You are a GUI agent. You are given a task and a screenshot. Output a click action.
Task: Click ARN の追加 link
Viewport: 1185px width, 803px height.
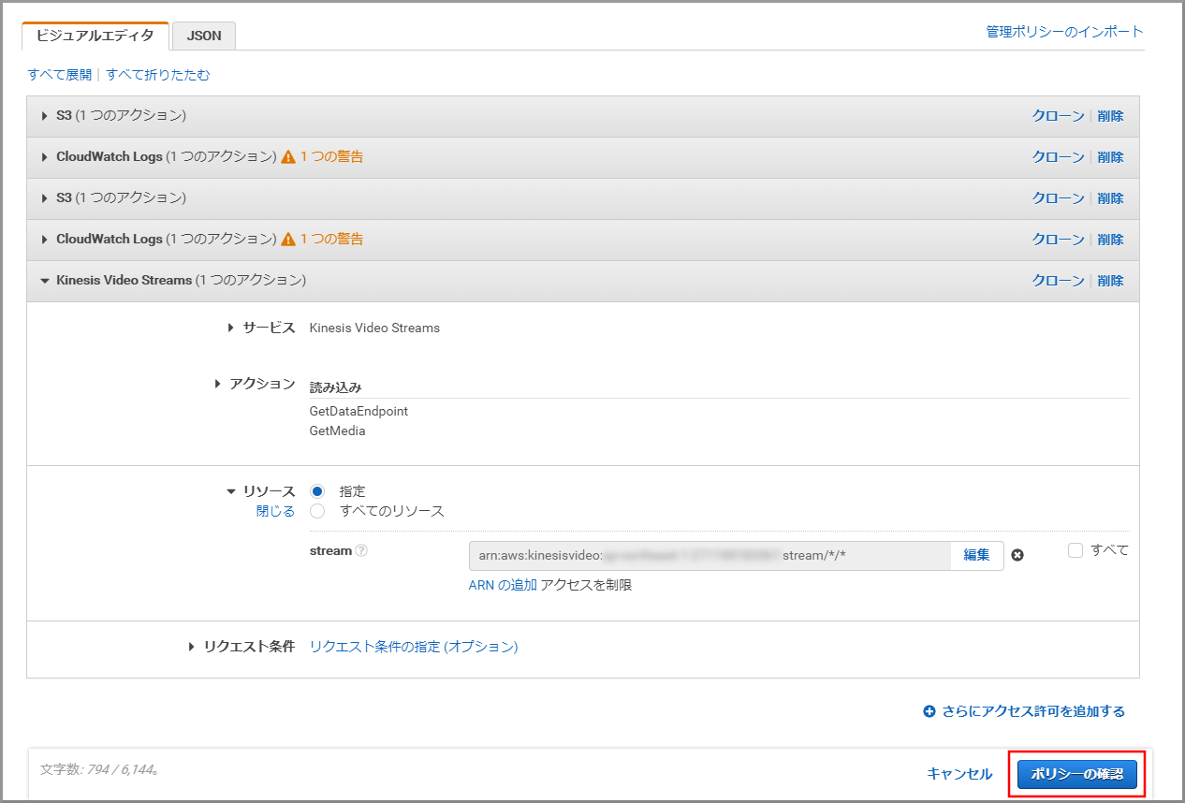coord(503,585)
